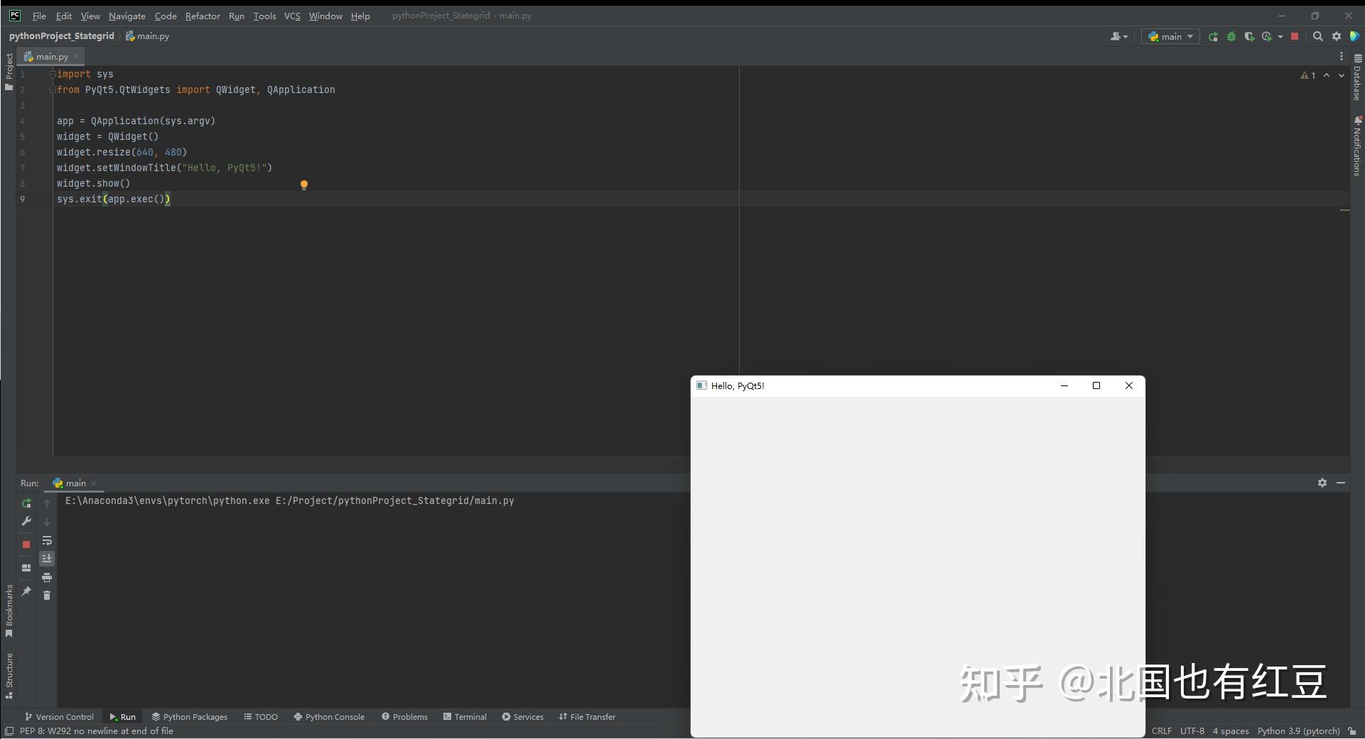The width and height of the screenshot is (1365, 739).
Task: Stop the running program
Action: click(x=1295, y=36)
